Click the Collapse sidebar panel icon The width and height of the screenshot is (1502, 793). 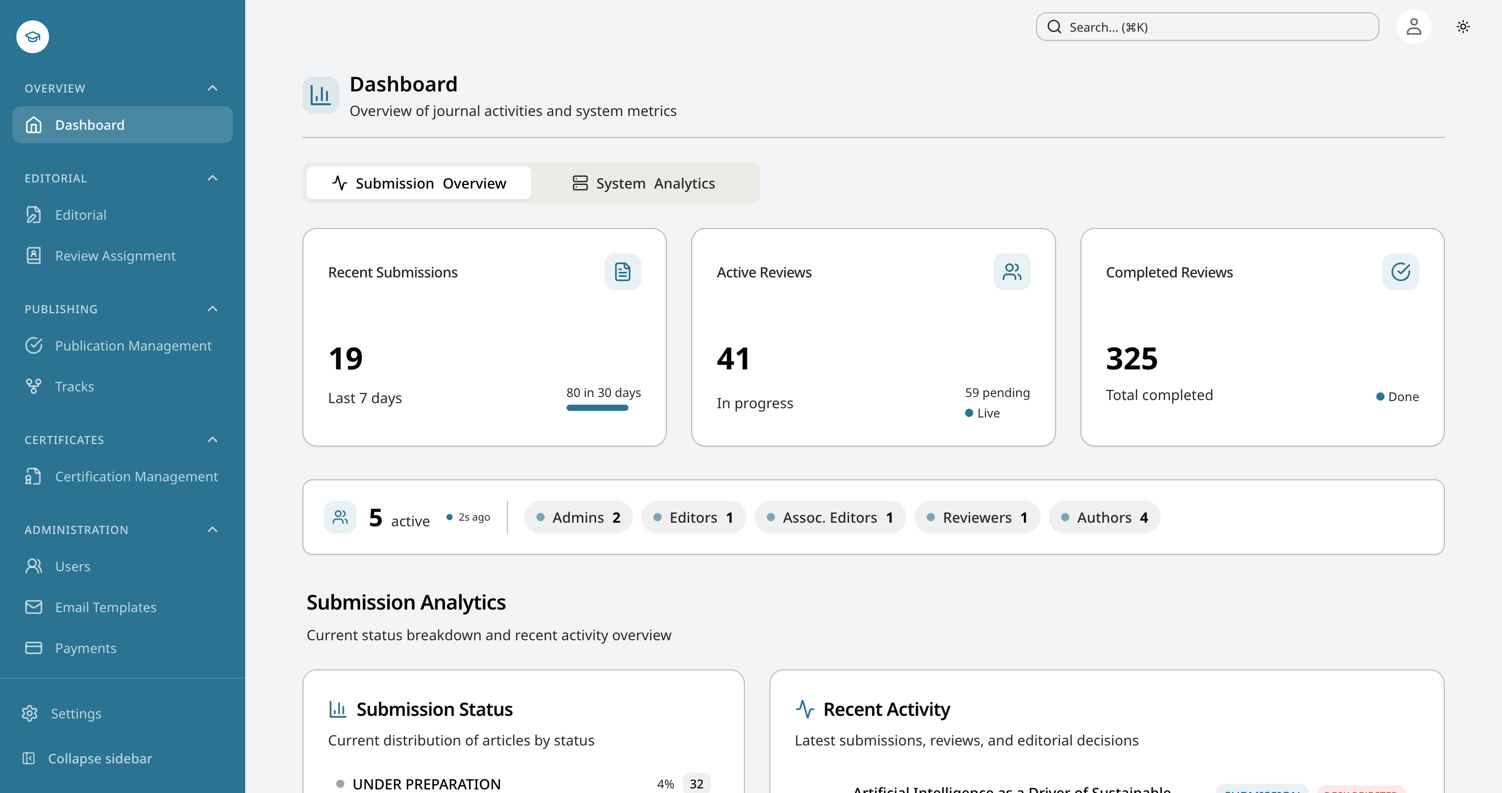coord(29,758)
